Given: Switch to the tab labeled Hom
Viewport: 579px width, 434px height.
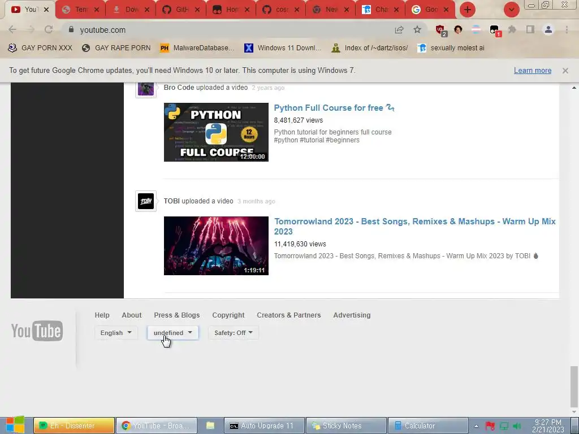Looking at the screenshot, I should click(231, 10).
